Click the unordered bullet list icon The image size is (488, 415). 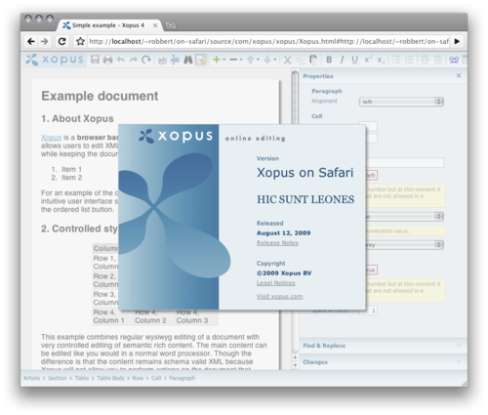[x=396, y=60]
